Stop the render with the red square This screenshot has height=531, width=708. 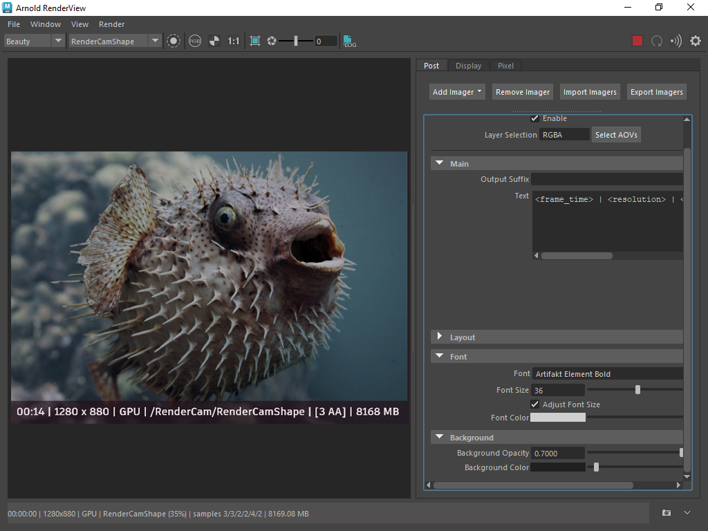[637, 41]
